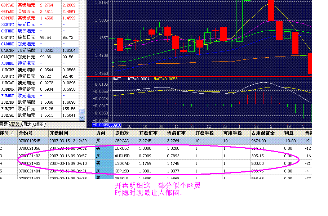This screenshot has width=328, height=216.
Task: Sort table by 序号 column header
Action: click(8, 133)
